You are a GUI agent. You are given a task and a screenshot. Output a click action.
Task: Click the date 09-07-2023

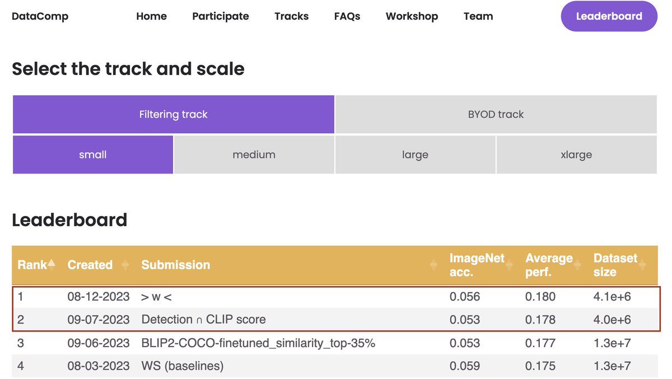pos(99,320)
